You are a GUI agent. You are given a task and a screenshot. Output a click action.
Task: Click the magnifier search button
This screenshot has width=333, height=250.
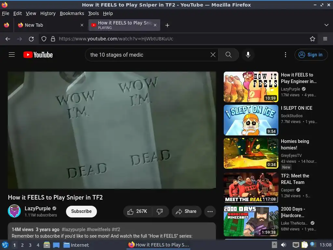[229, 55]
